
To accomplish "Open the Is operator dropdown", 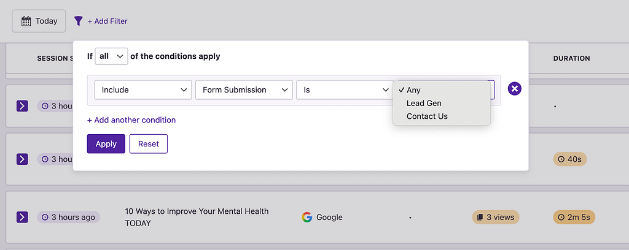I will [345, 90].
